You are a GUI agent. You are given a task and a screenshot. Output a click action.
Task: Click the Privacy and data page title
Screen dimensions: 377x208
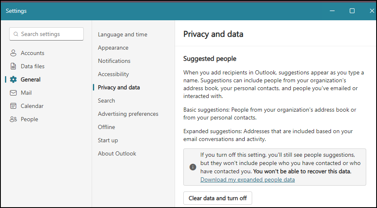click(213, 34)
